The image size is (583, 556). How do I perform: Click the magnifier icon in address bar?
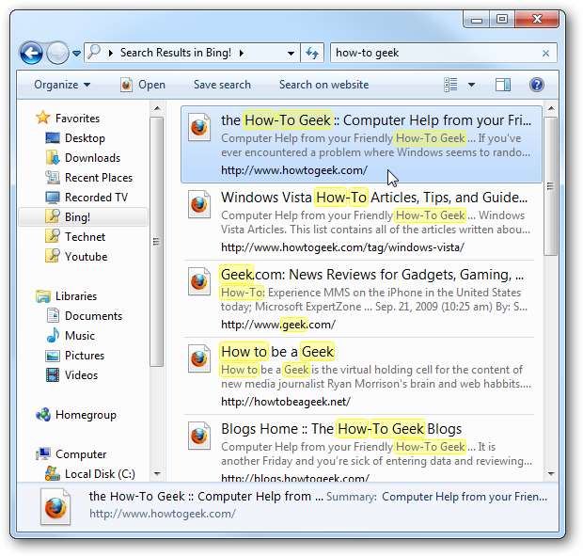tap(94, 52)
